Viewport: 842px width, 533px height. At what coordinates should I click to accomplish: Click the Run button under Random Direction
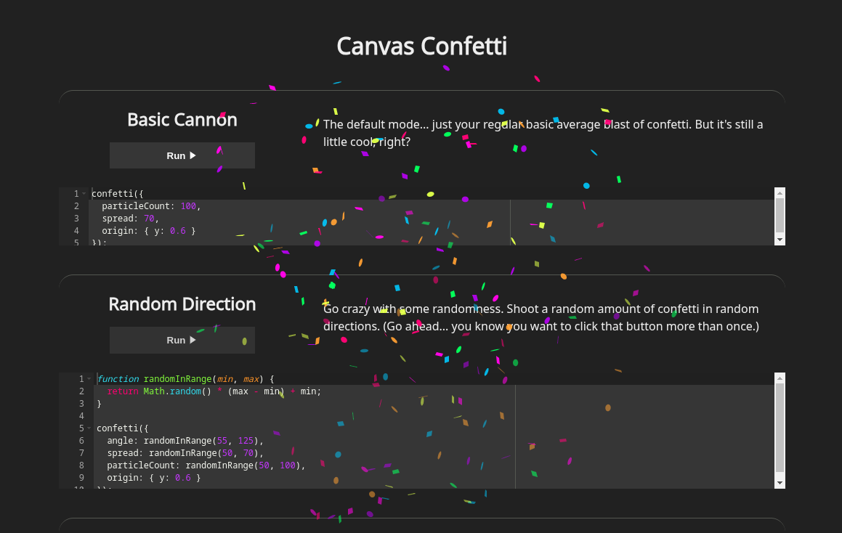click(182, 340)
